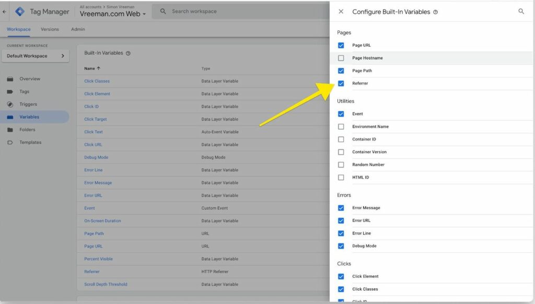Click the Name column header
The height and width of the screenshot is (304, 535).
pos(89,68)
